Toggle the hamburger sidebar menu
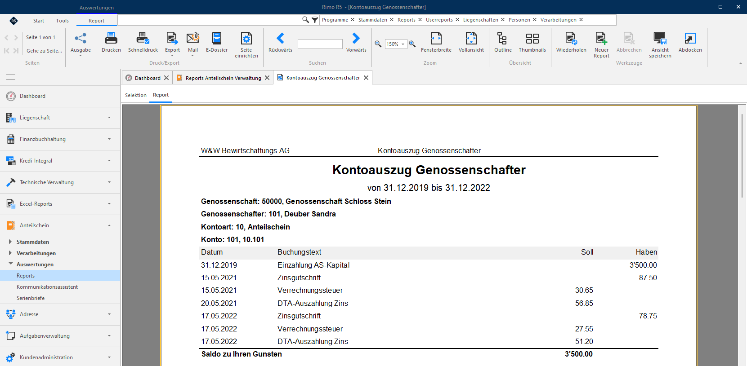Screen dimensions: 747x366 point(11,77)
